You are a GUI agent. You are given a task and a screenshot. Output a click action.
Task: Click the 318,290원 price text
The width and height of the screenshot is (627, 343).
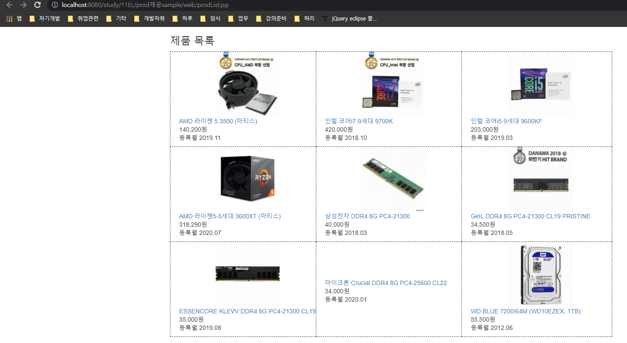[193, 224]
